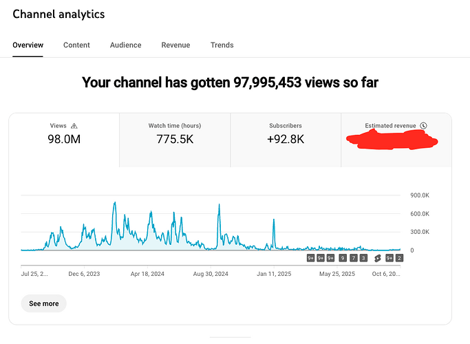
Task: Click the video marker badge labeled 2
Action: (399, 258)
